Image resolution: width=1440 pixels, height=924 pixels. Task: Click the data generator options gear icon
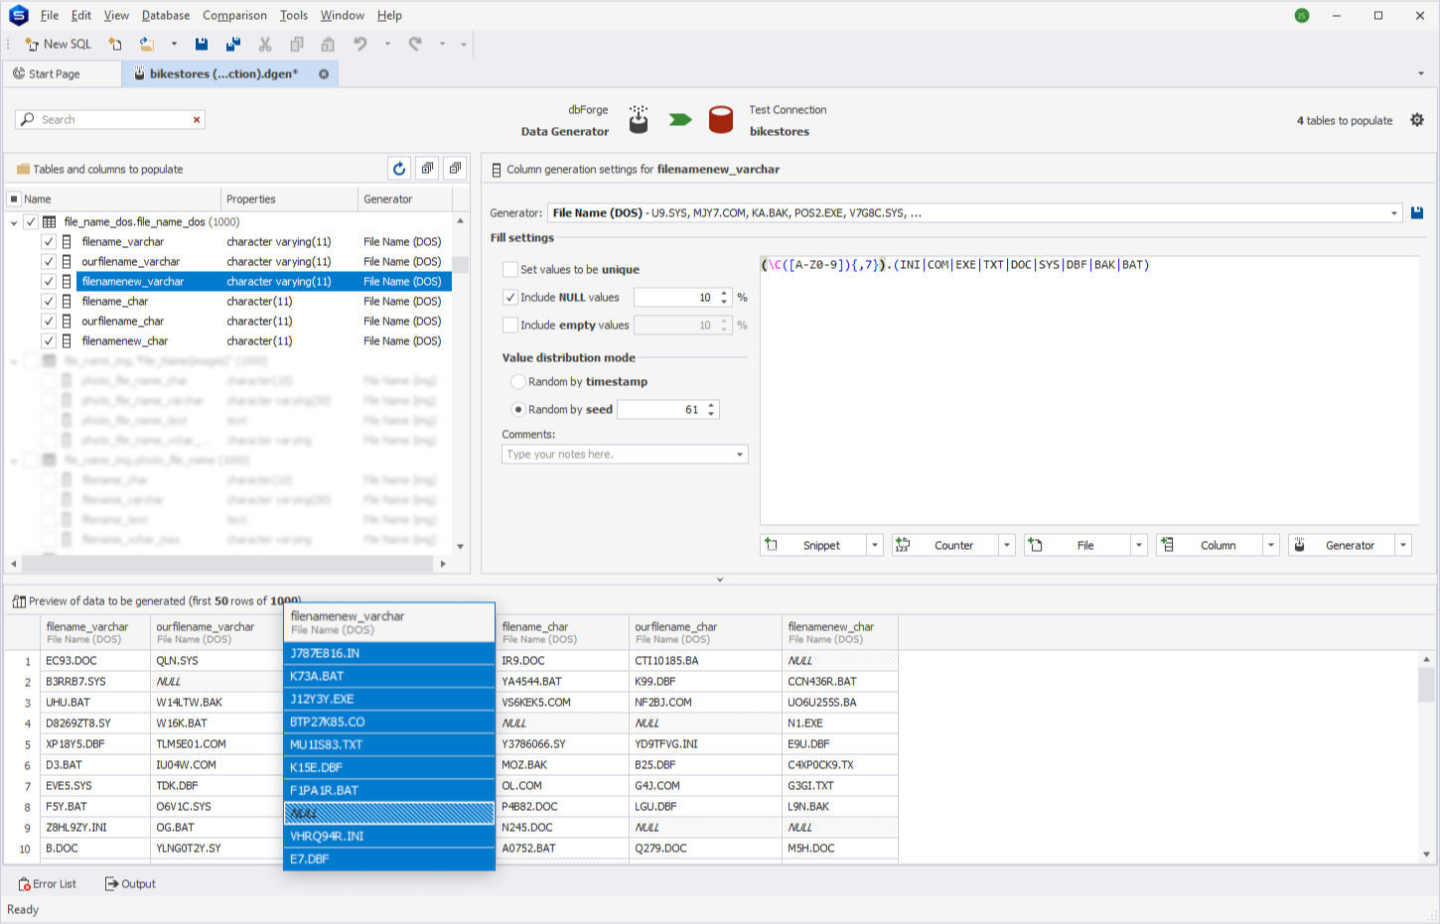click(1417, 120)
